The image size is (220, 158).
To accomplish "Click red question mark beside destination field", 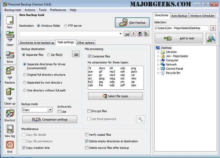I will [x=133, y=34].
